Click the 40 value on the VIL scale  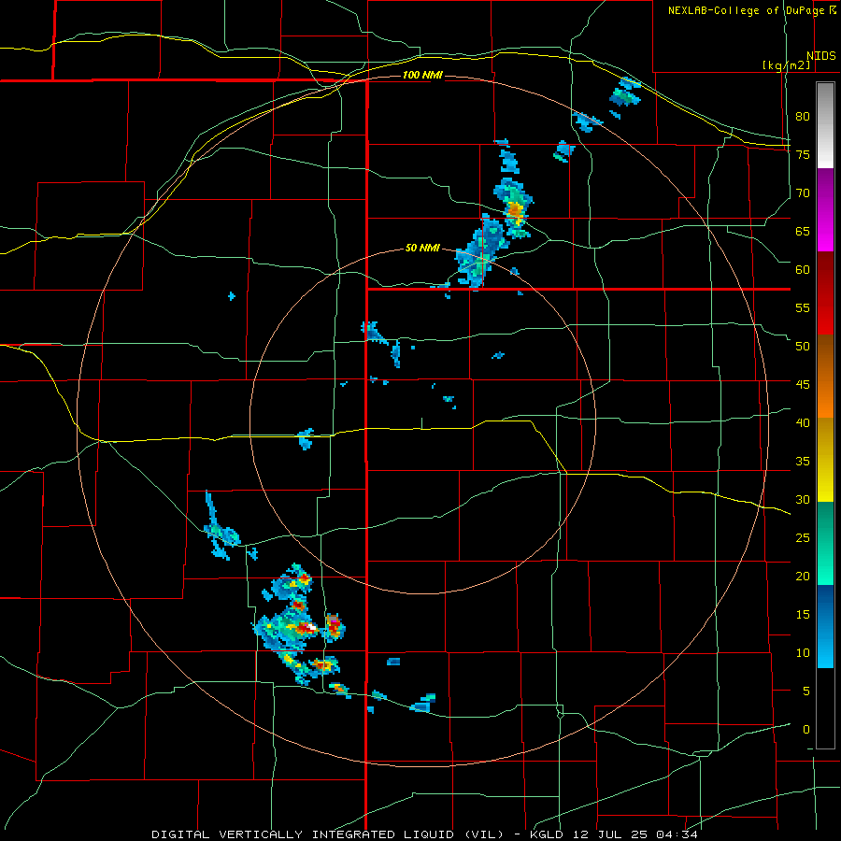point(803,422)
